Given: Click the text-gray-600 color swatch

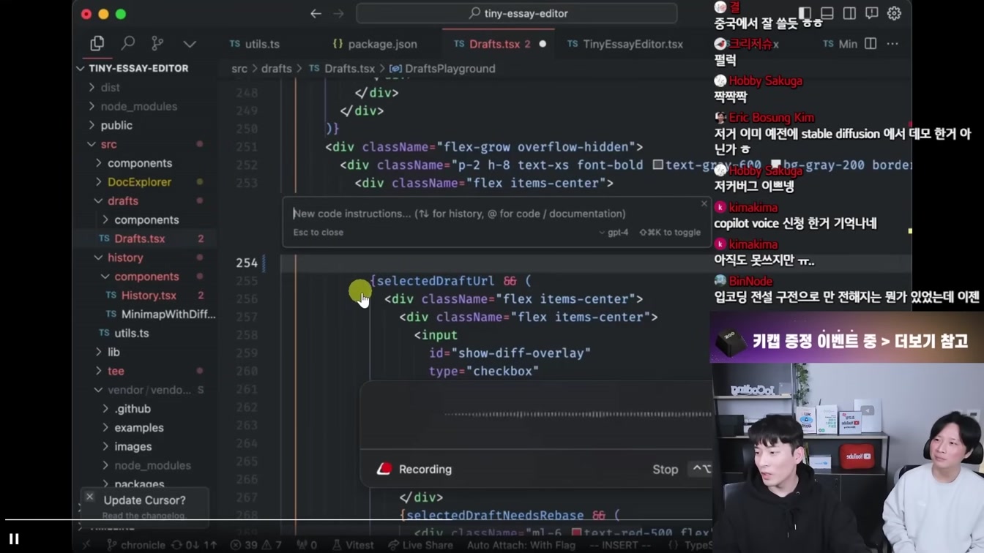Looking at the screenshot, I should tap(657, 165).
